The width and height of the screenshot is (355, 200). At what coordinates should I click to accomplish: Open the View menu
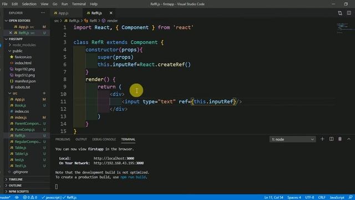click(x=44, y=4)
